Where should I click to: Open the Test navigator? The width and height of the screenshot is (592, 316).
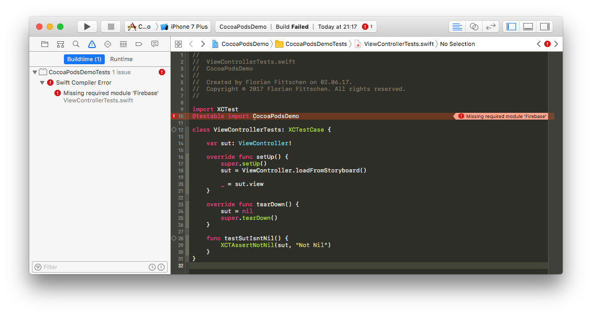click(x=107, y=44)
